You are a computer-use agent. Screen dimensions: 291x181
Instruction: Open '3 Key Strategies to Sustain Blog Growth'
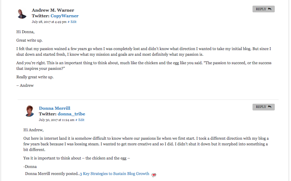[x=114, y=174]
